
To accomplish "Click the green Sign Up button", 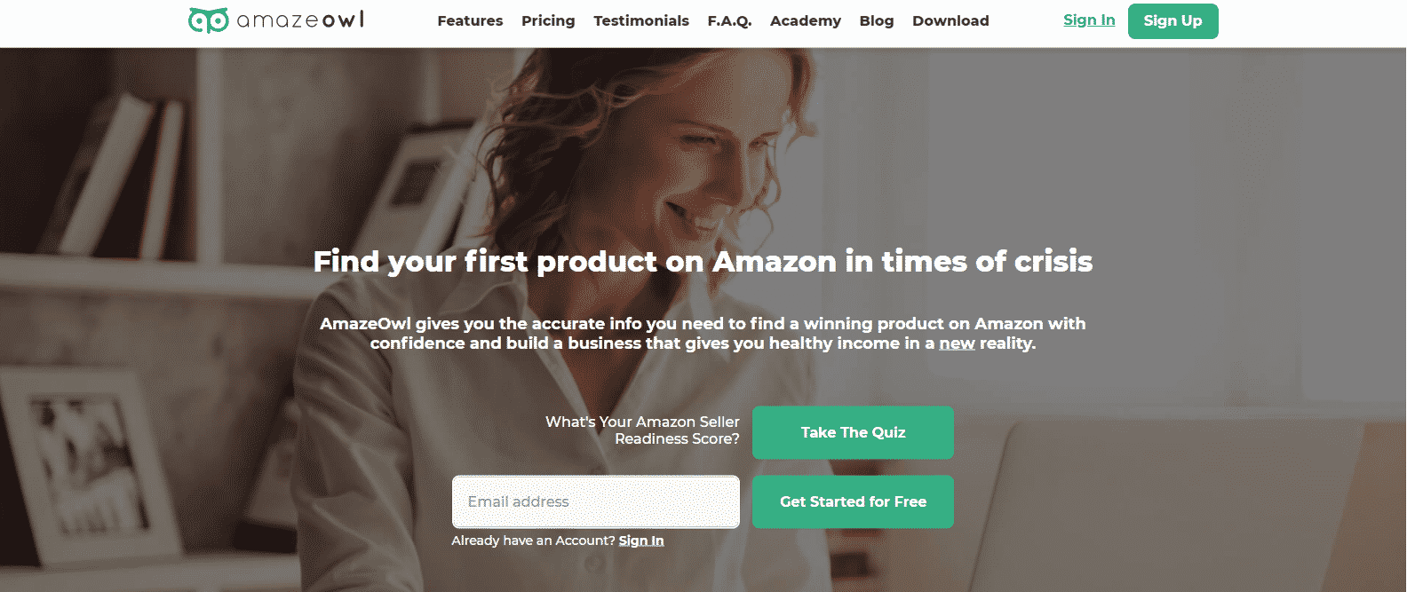I will (1172, 20).
